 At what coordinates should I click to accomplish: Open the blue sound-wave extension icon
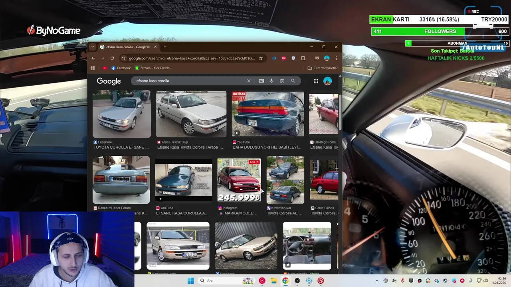click(274, 58)
